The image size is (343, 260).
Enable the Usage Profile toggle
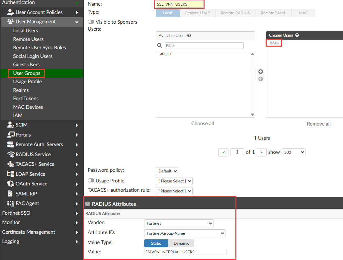pos(91,180)
